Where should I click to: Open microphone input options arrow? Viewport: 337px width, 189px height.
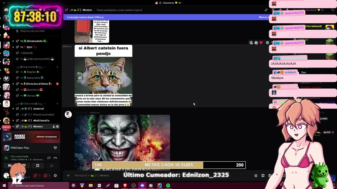click(39, 176)
